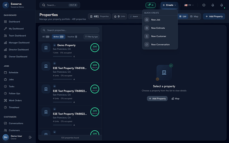Click Demo Property's 100 health ring
Screen dimensions: 229x143
point(95,47)
